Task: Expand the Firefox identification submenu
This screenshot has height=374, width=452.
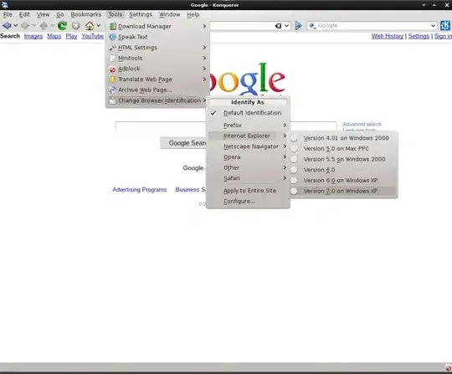Action: [x=249, y=126]
